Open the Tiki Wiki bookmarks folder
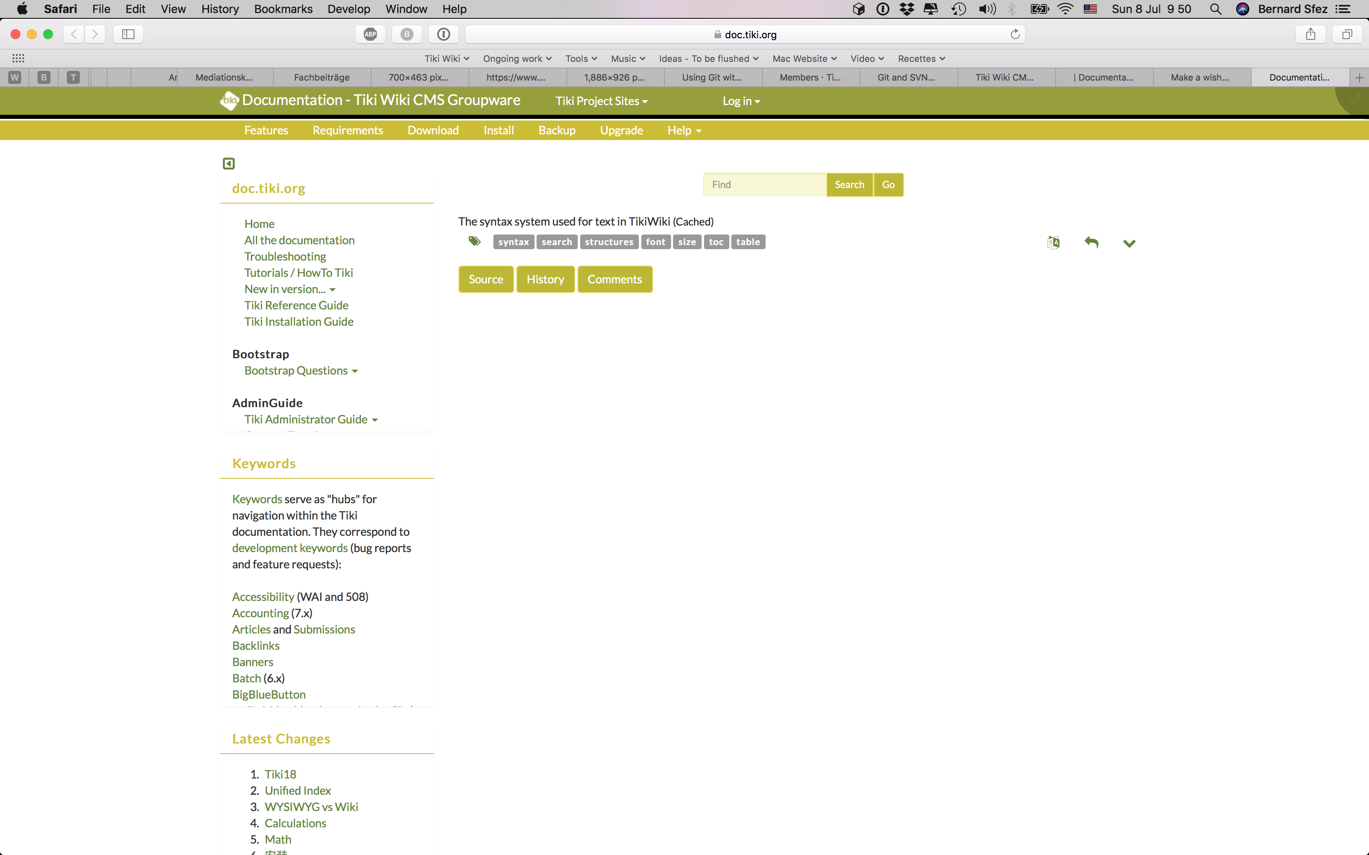Viewport: 1369px width, 855px height. point(447,59)
